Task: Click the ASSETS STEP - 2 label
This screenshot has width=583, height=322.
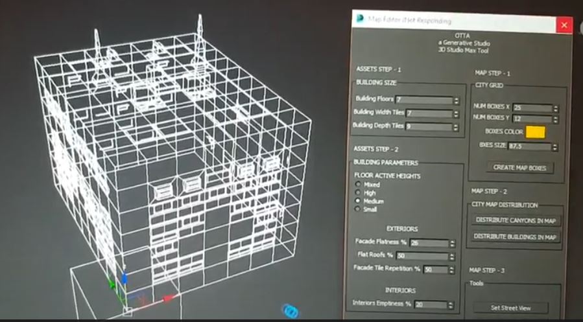Action: [x=375, y=149]
